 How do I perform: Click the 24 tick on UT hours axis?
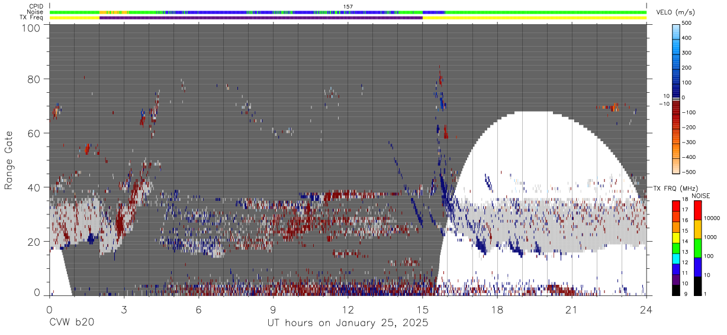coord(646,309)
